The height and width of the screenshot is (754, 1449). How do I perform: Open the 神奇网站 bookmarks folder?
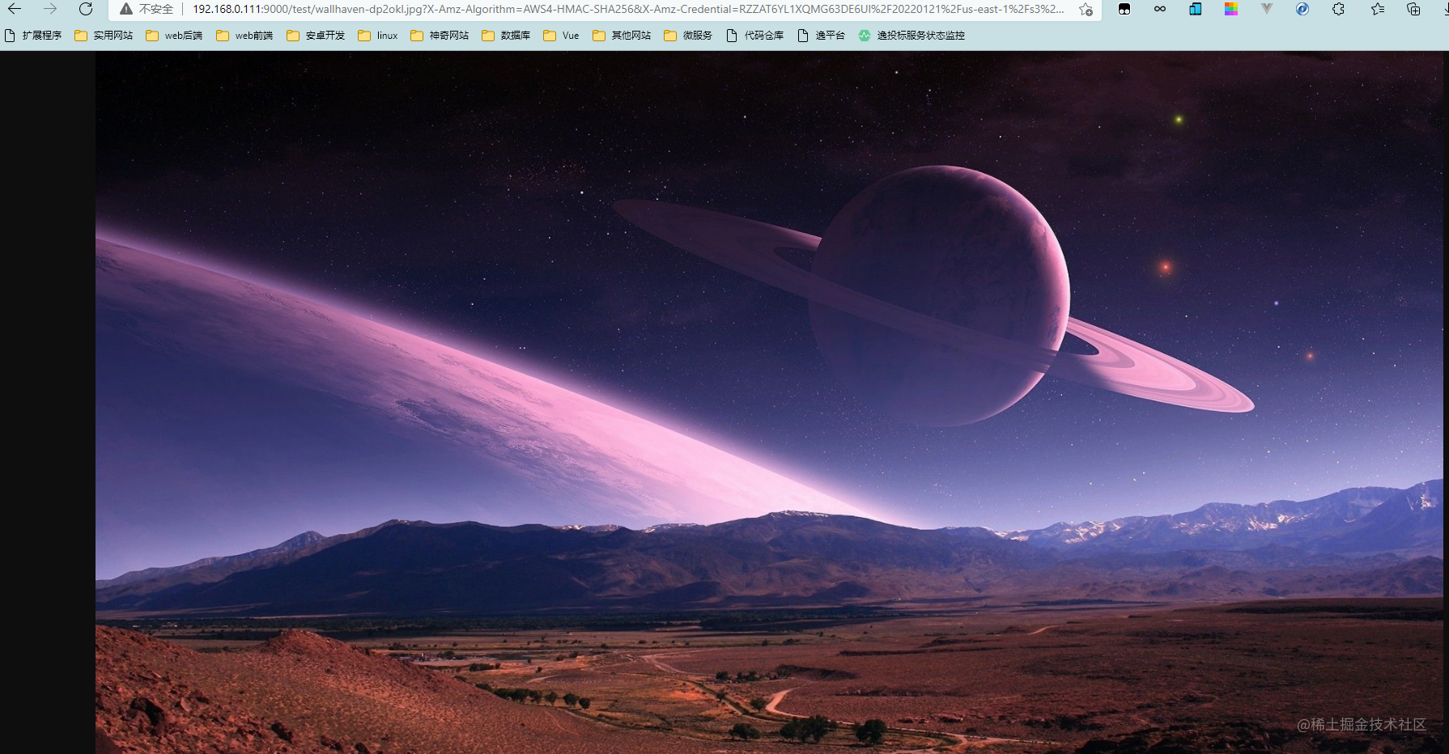440,36
